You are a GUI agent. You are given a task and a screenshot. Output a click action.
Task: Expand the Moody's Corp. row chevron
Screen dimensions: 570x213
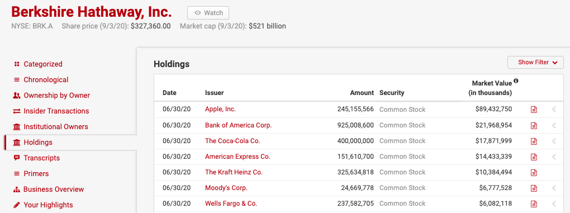pyautogui.click(x=554, y=188)
